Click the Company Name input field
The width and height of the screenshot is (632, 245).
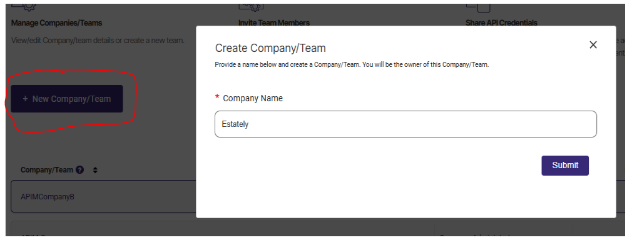coord(405,124)
